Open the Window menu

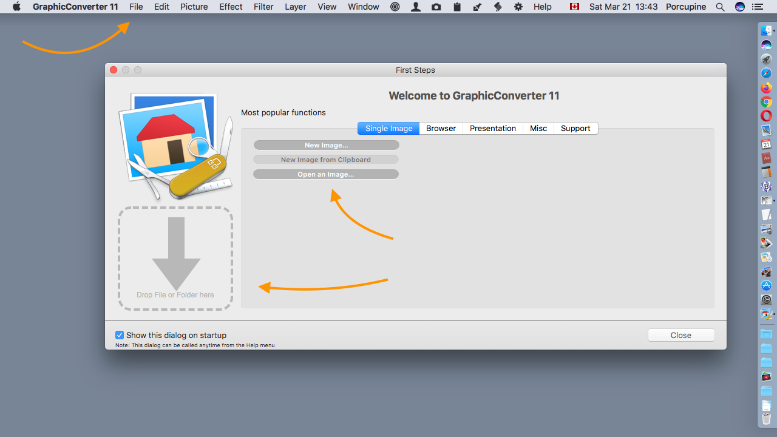pos(364,7)
